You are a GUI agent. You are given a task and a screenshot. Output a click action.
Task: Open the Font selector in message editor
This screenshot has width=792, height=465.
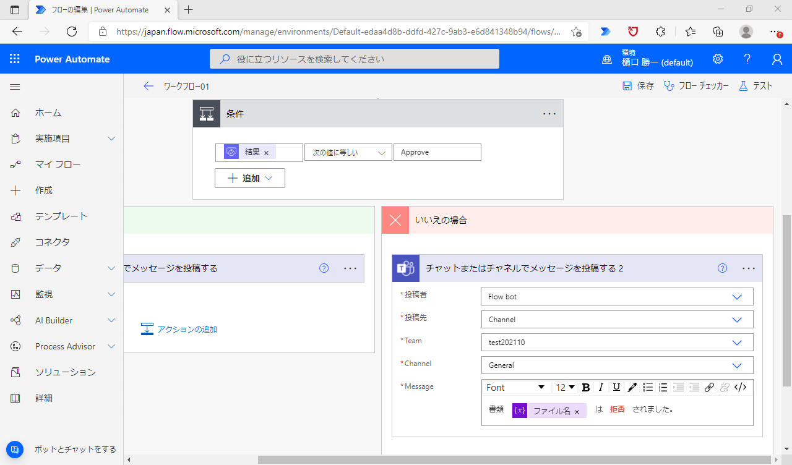515,388
